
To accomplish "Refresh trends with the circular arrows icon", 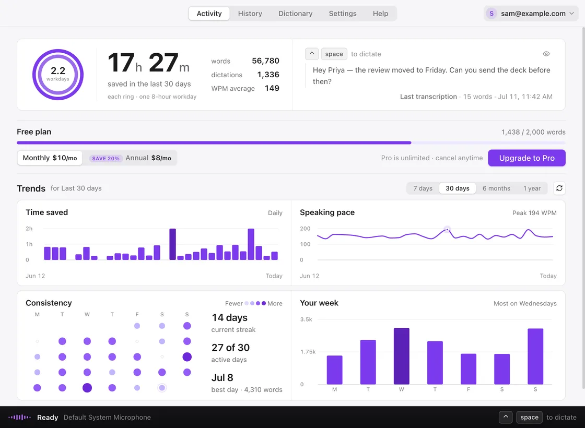I will tap(559, 188).
